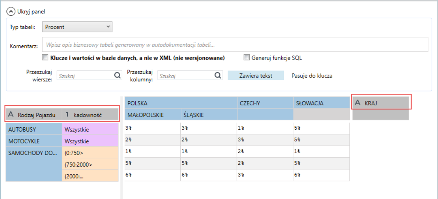438x199 pixels.
Task: Click (2000:... row SŁOWACJA value 6%
Action: pos(321,175)
